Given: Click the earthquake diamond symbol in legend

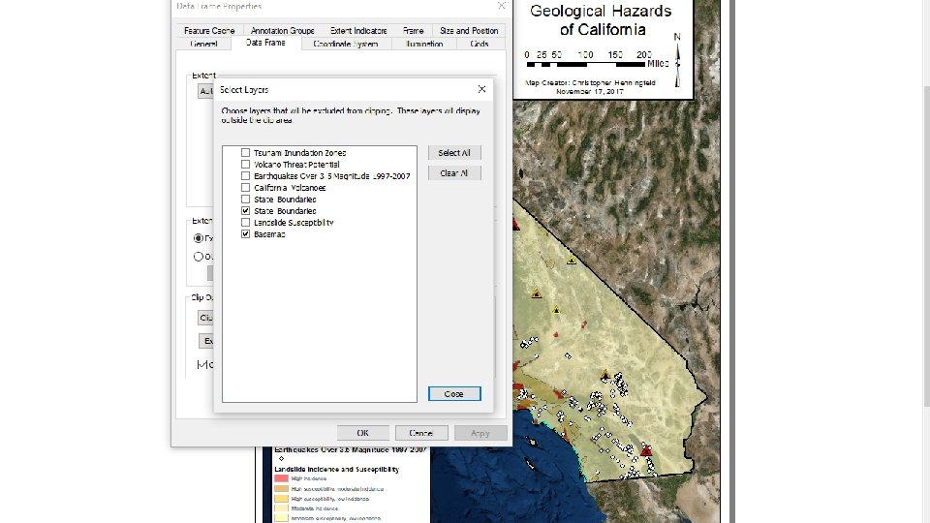Looking at the screenshot, I should click(281, 458).
